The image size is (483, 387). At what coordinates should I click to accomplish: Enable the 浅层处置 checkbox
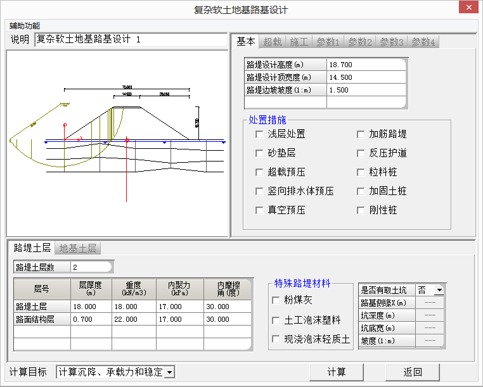259,134
